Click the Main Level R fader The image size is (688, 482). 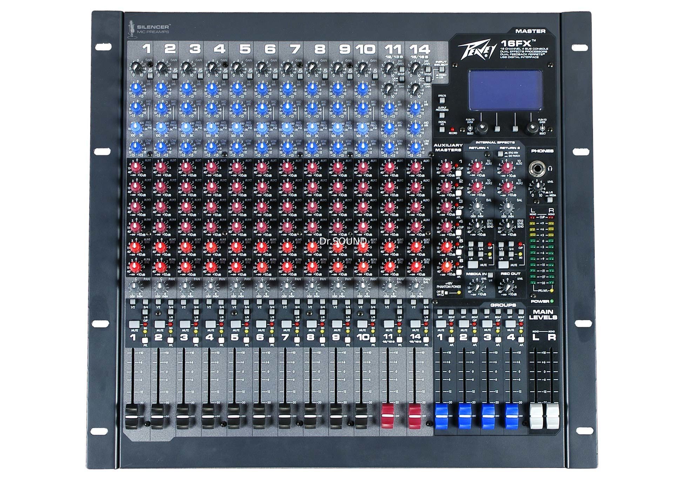coord(552,416)
